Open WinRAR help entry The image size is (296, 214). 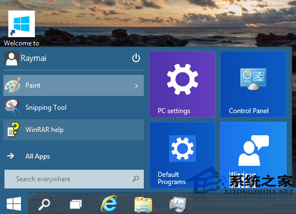(74, 130)
